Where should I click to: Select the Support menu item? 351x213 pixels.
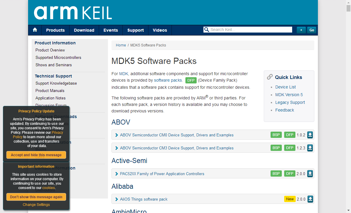135,30
